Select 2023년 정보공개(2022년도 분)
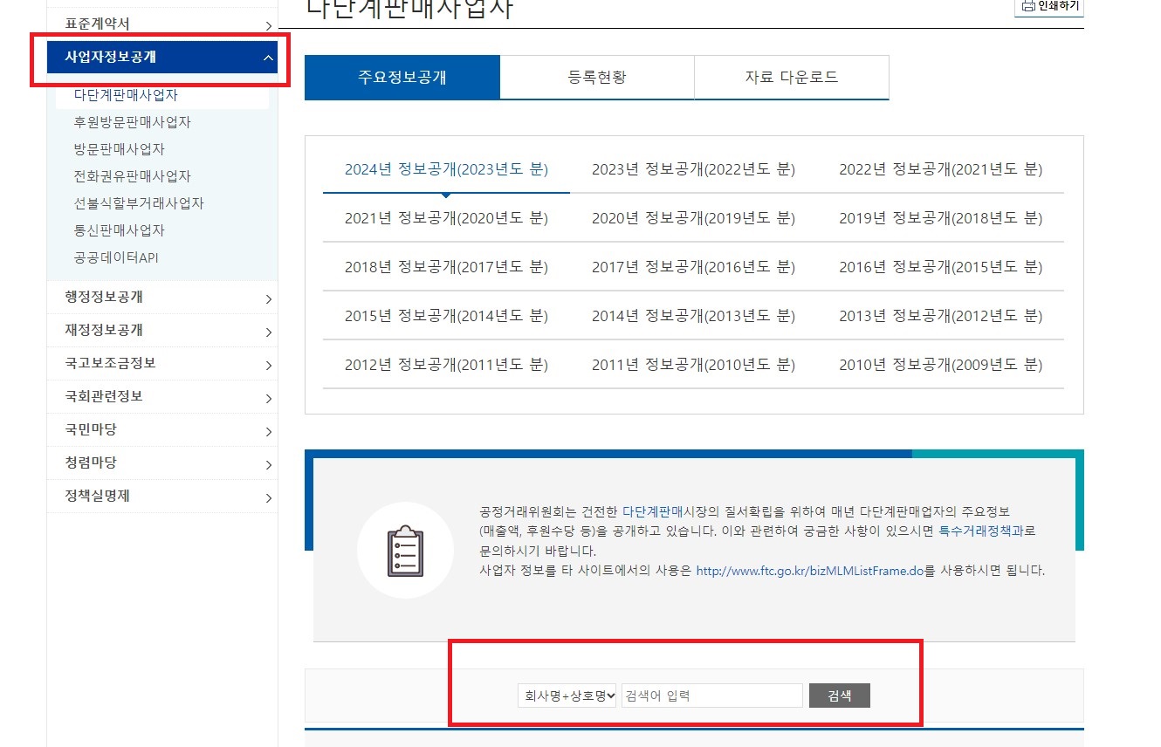 click(x=693, y=169)
